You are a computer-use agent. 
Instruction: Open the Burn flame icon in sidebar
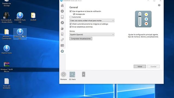(62, 28)
